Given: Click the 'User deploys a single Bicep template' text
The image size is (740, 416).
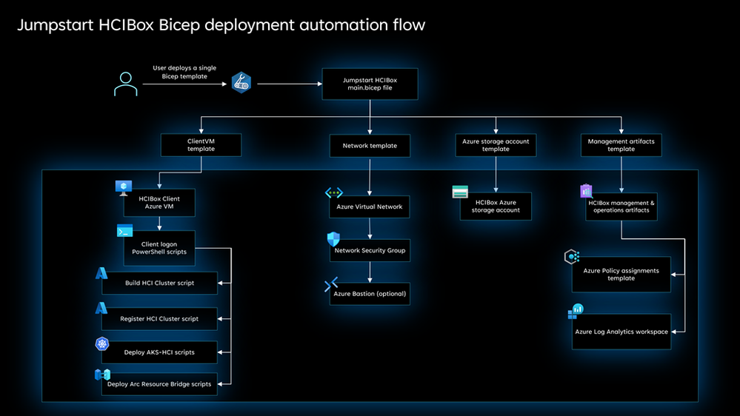Looking at the screenshot, I should click(184, 72).
